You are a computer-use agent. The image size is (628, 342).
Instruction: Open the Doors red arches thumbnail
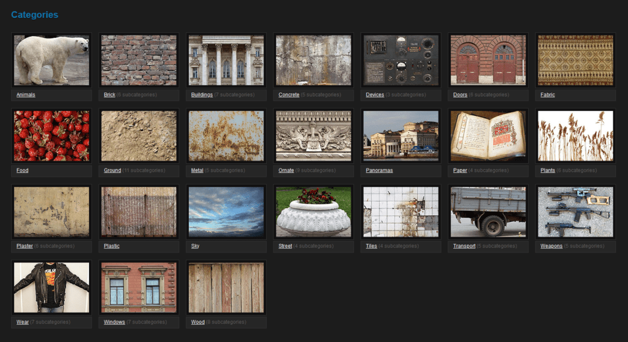(x=488, y=60)
